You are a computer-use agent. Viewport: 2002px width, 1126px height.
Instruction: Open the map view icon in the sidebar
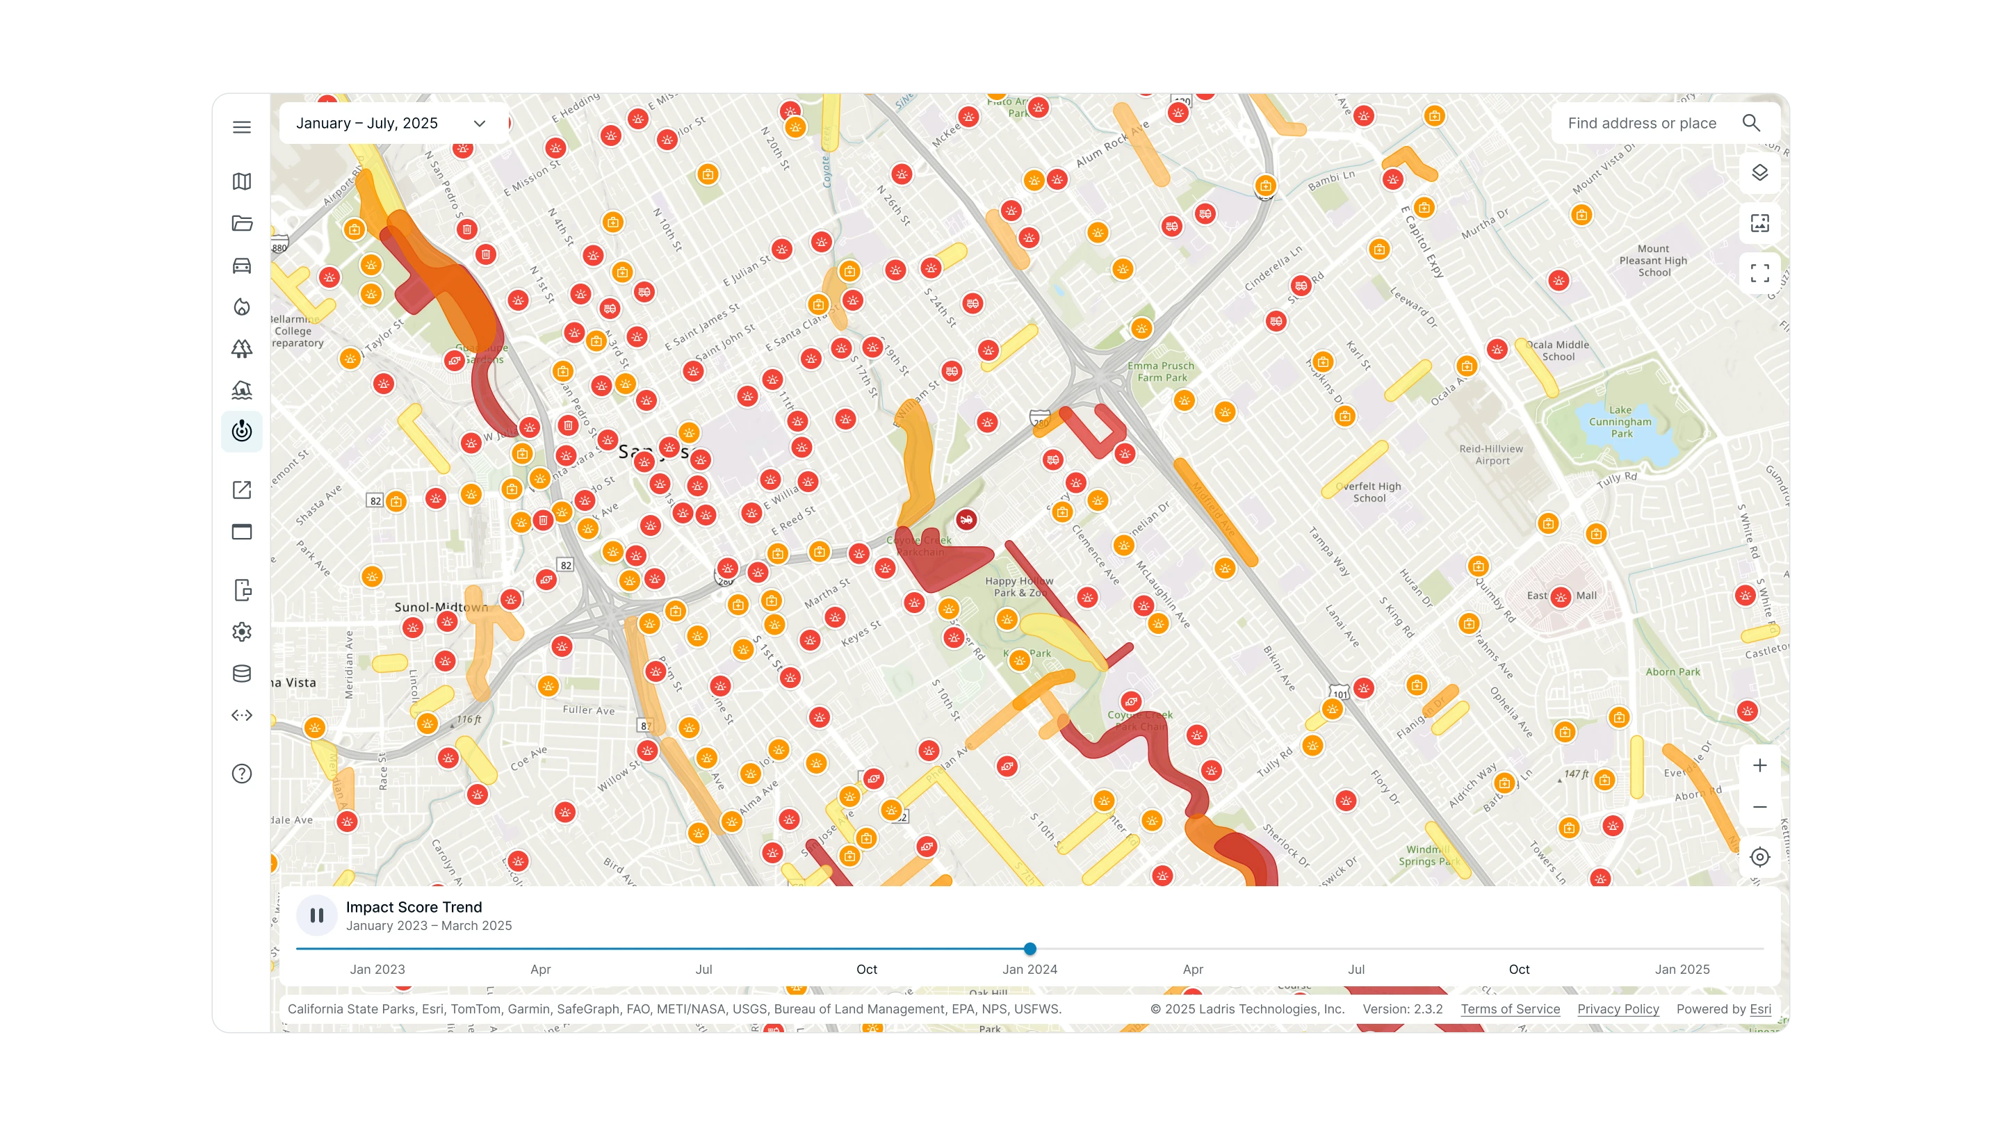242,182
